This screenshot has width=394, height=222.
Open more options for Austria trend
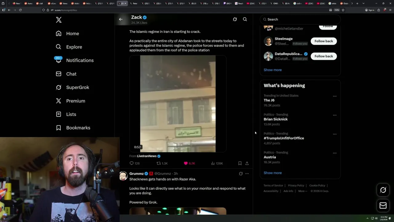335,153
